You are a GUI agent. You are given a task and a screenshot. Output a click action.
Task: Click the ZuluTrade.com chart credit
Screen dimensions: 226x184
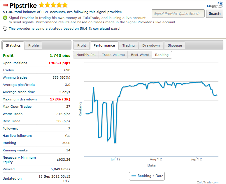tap(208, 182)
